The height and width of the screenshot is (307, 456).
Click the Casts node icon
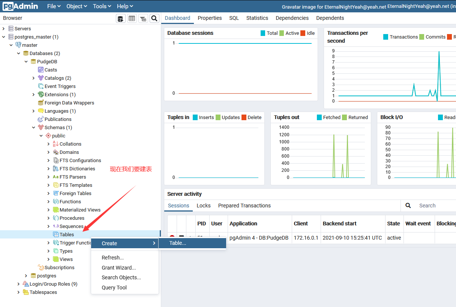click(x=40, y=70)
